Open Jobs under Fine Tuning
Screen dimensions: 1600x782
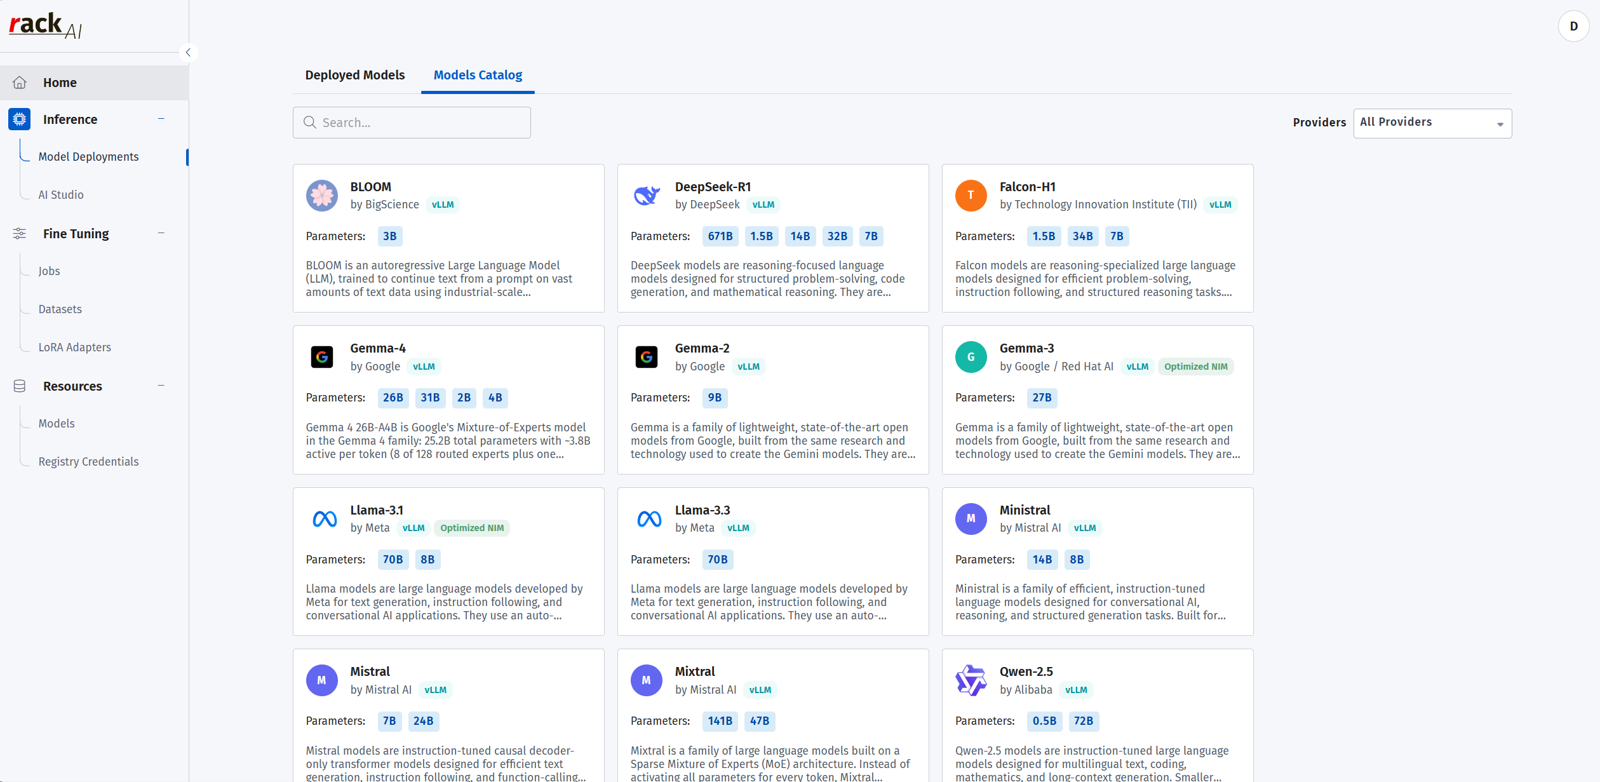click(50, 271)
